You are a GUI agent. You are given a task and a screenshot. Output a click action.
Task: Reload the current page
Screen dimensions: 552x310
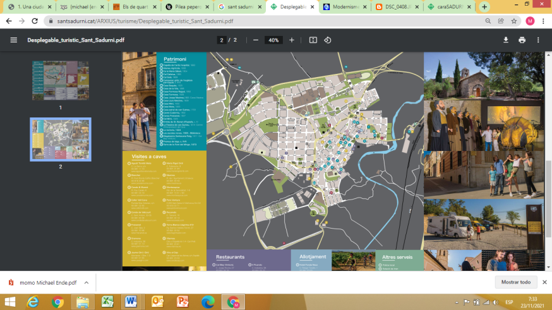click(x=33, y=21)
